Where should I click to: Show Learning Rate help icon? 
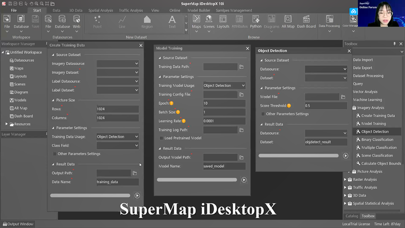184,121
